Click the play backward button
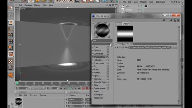 coord(68,88)
